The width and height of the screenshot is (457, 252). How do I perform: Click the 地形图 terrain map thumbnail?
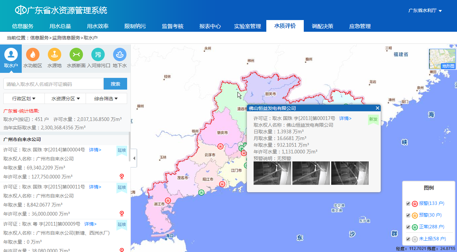coord(442,59)
